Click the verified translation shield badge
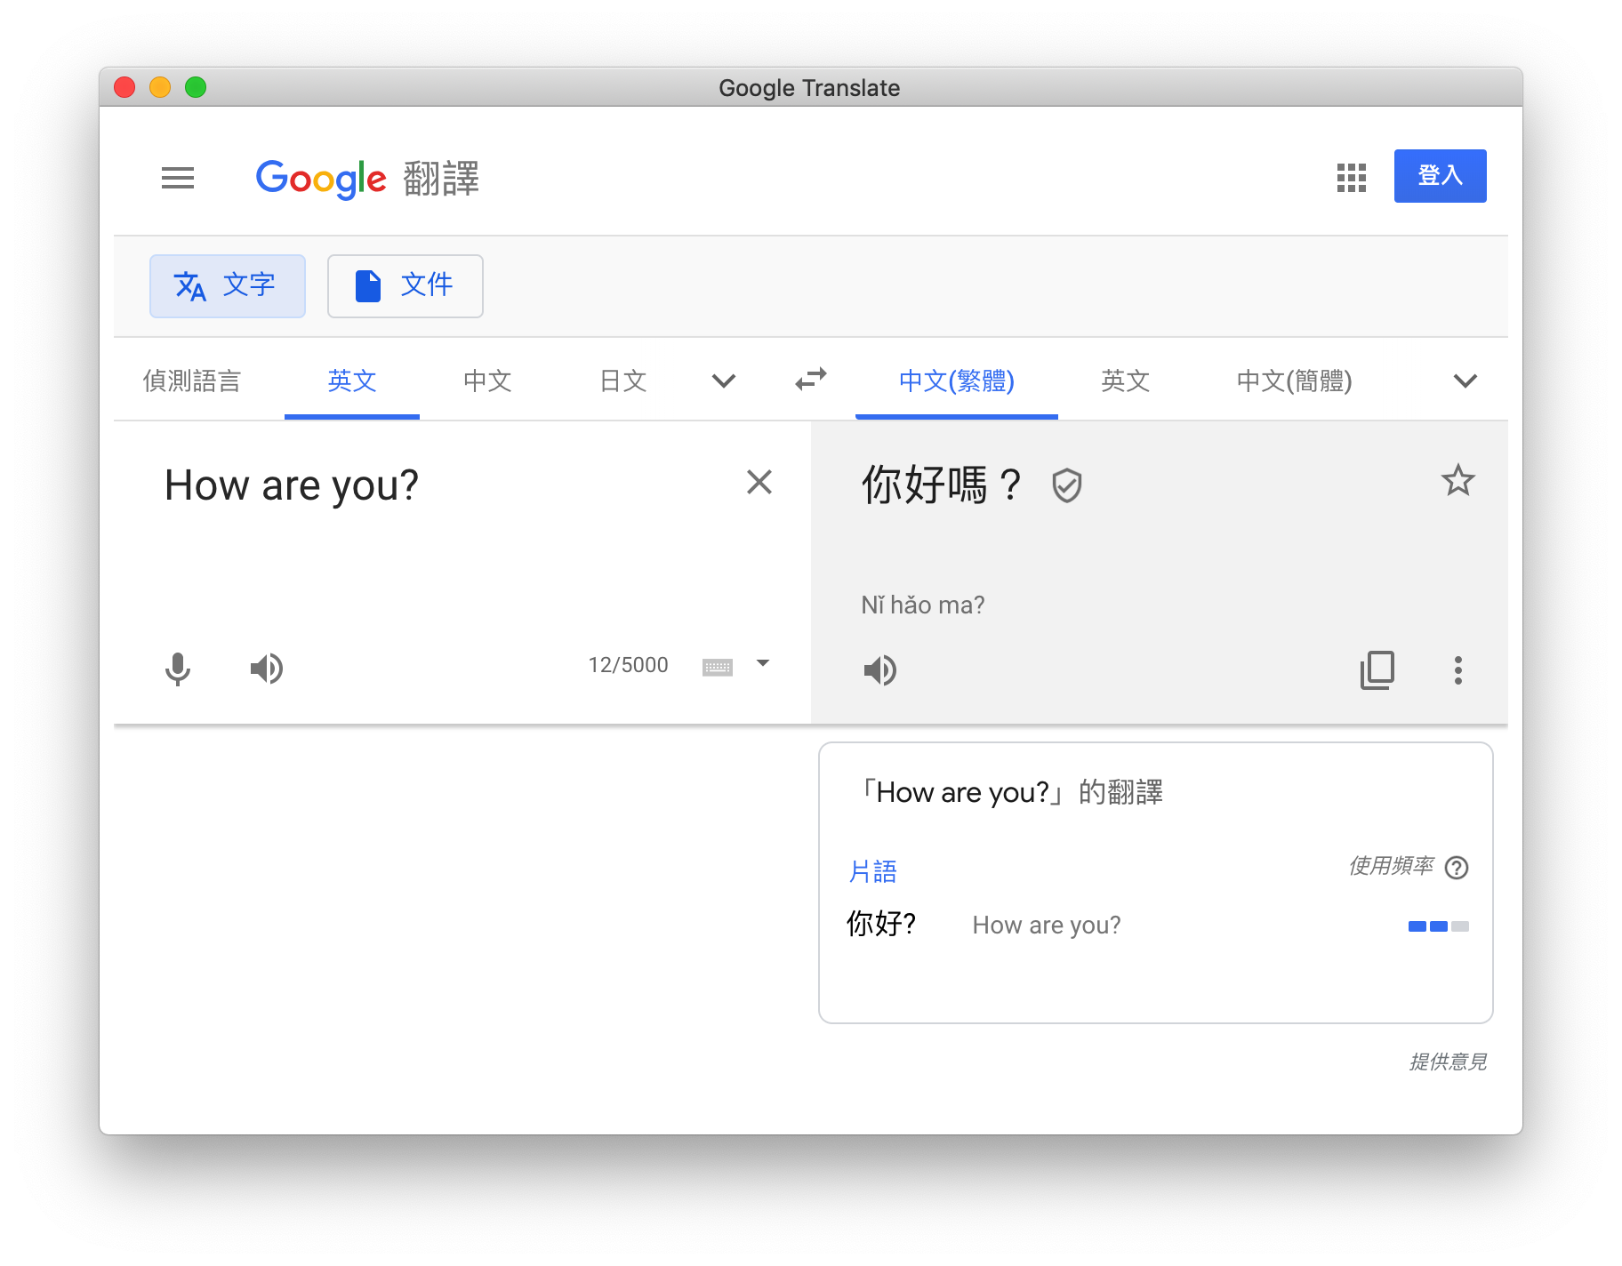The image size is (1622, 1266). 1066,485
